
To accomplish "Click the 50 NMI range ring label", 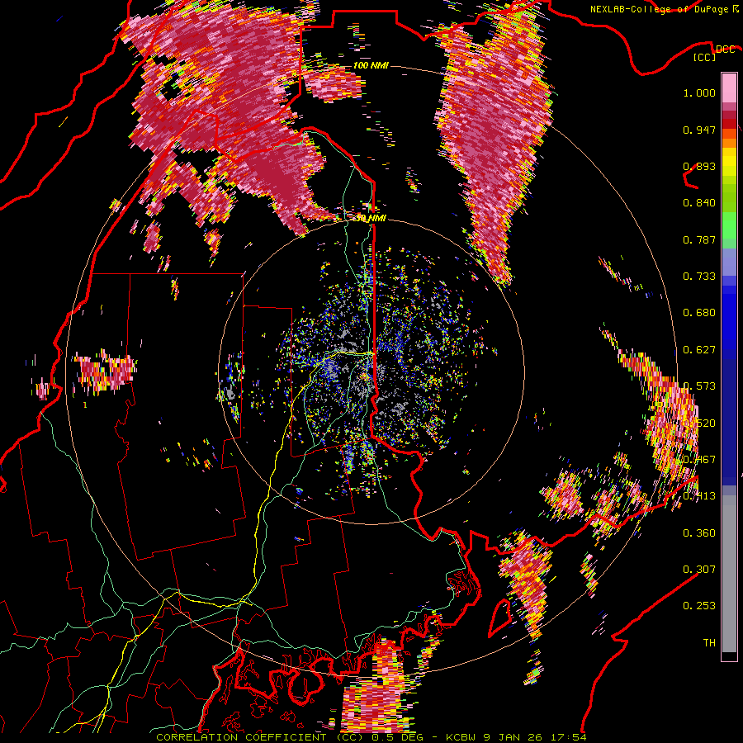I will tap(371, 219).
